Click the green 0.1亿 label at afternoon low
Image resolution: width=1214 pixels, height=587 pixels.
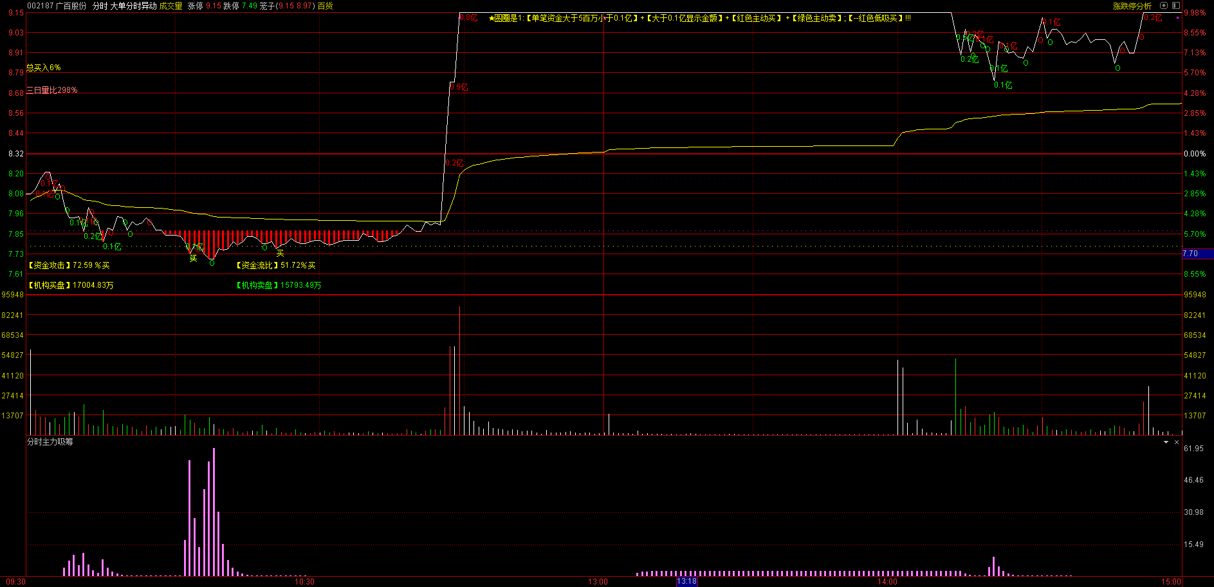tap(1003, 85)
